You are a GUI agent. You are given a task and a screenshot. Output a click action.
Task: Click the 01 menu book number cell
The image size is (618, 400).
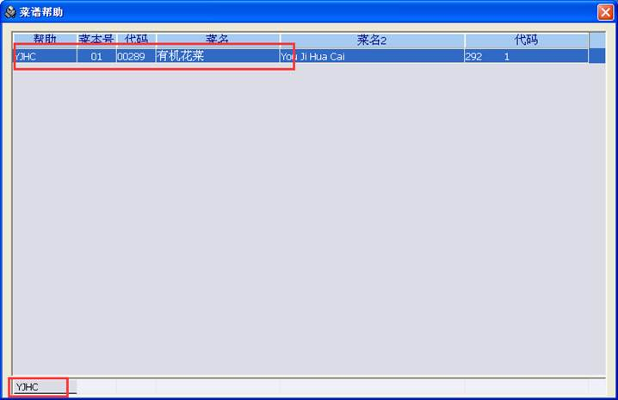[x=96, y=57]
